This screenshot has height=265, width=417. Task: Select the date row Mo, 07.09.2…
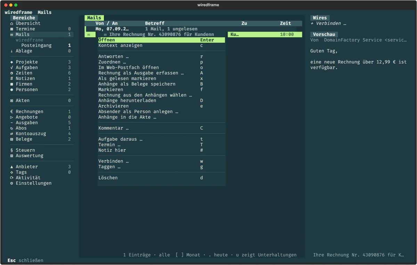[194, 29]
